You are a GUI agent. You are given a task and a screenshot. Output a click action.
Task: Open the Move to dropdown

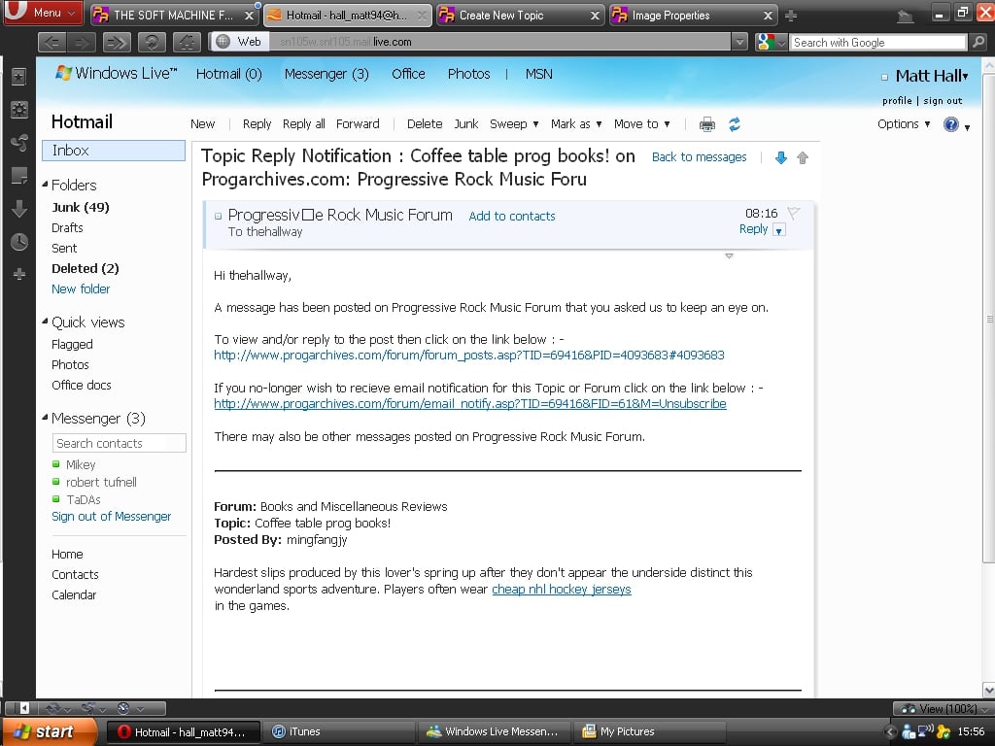point(641,124)
